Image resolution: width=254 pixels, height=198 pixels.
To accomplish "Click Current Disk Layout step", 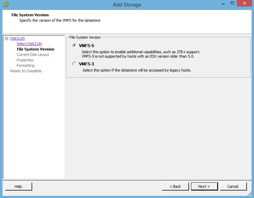I will [x=33, y=55].
